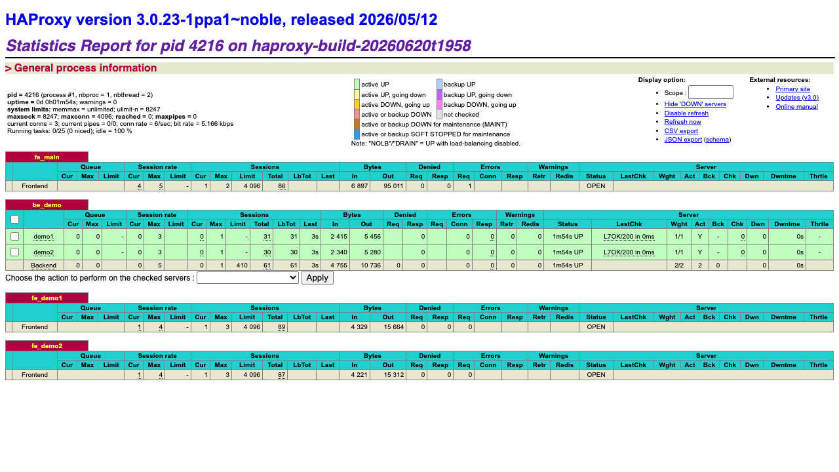The image size is (839, 472).
Task: Click demo1 bytes in value 2 415
Action: 338,237
